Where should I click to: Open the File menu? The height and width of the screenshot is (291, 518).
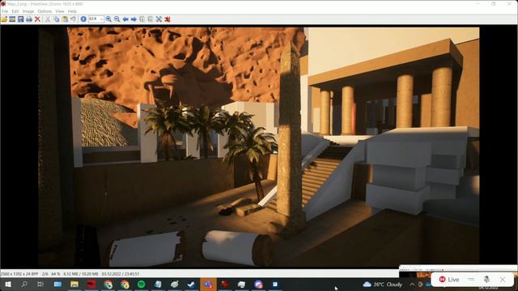coord(5,11)
